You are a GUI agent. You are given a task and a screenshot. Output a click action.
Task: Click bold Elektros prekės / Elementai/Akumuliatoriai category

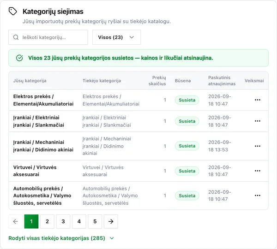coord(43,100)
